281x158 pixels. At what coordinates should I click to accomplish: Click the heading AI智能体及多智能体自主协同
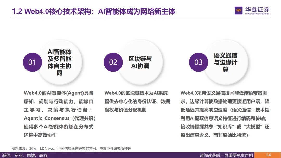point(60,62)
